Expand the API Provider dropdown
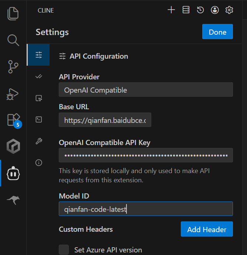The width and height of the screenshot is (247, 255). tap(146, 90)
